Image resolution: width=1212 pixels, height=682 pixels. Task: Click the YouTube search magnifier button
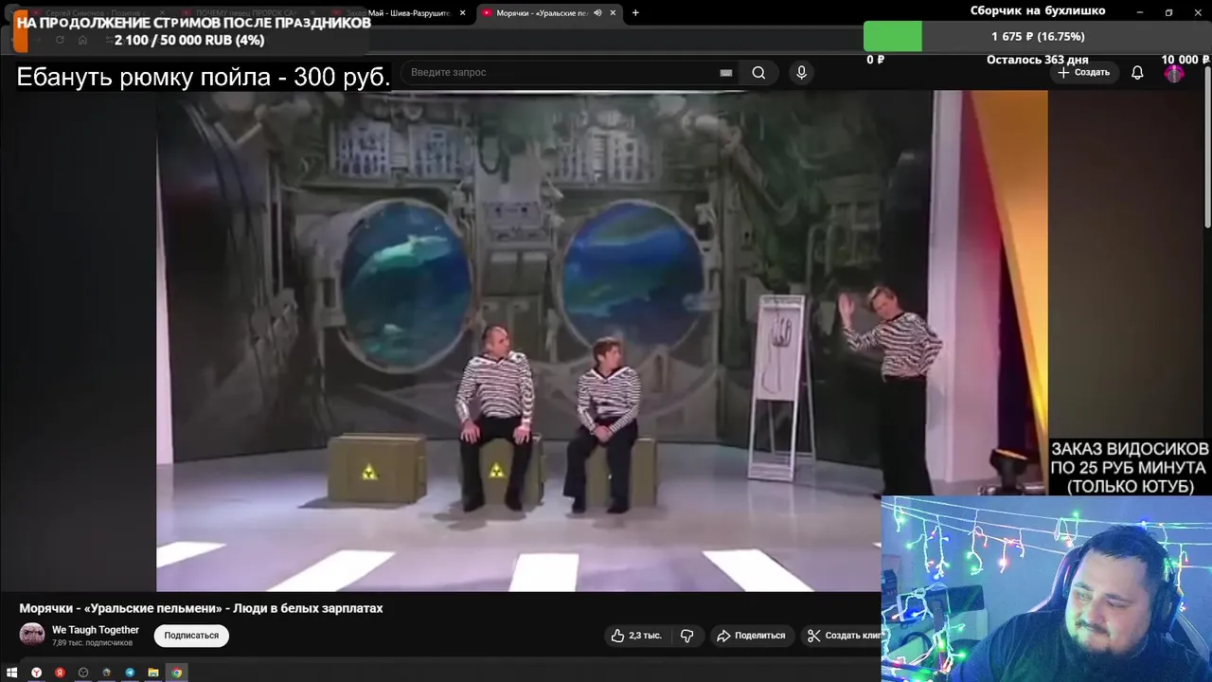tap(758, 73)
